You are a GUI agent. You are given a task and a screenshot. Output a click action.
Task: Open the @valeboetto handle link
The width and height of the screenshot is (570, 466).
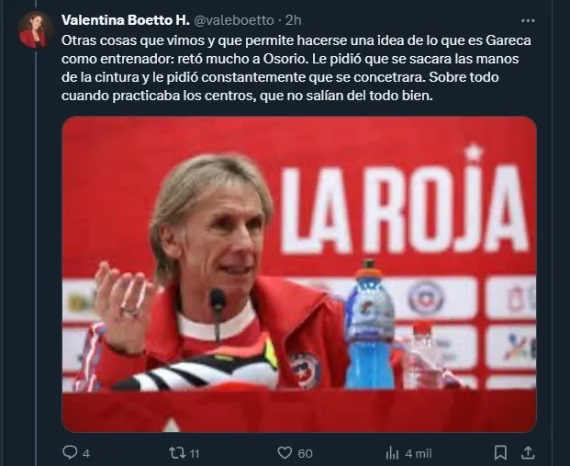(x=234, y=20)
